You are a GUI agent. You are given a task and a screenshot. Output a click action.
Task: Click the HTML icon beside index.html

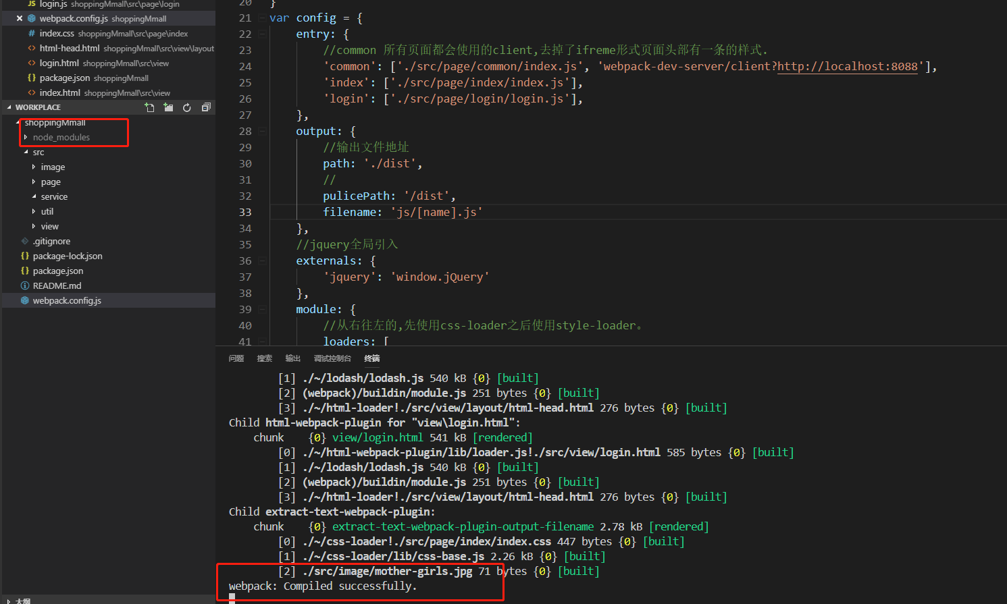coord(32,92)
